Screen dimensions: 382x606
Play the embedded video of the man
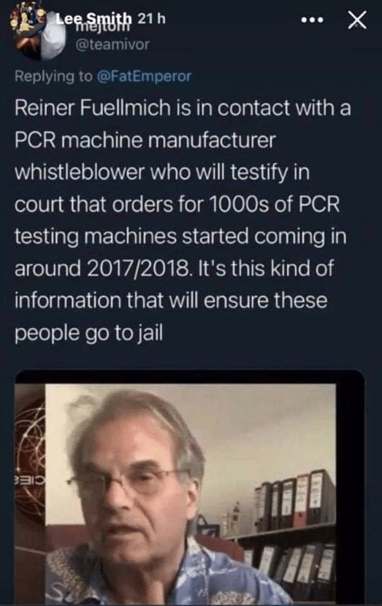pos(189,487)
